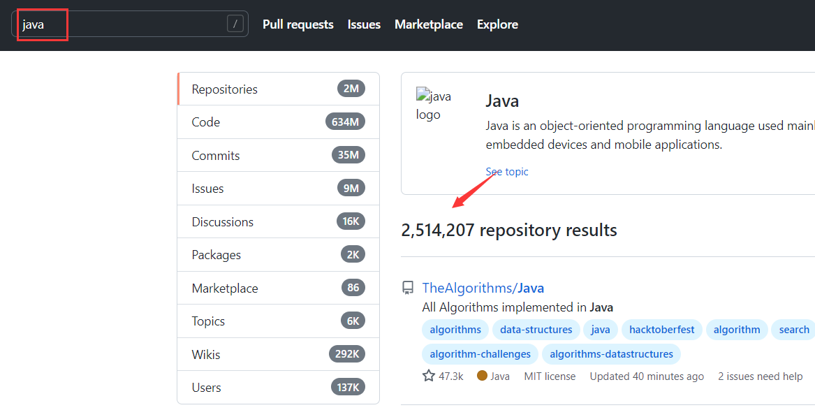Select the Wikis results filter
The width and height of the screenshot is (815, 417).
point(279,354)
